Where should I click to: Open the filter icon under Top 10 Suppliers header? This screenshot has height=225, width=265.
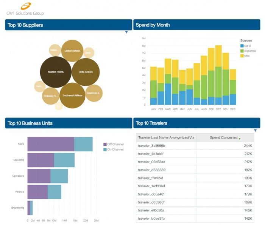[126, 32]
